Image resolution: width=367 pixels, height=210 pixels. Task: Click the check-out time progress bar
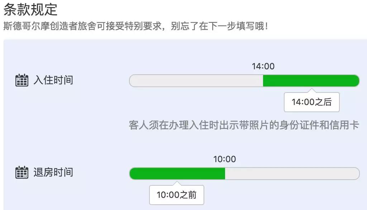pos(244,173)
